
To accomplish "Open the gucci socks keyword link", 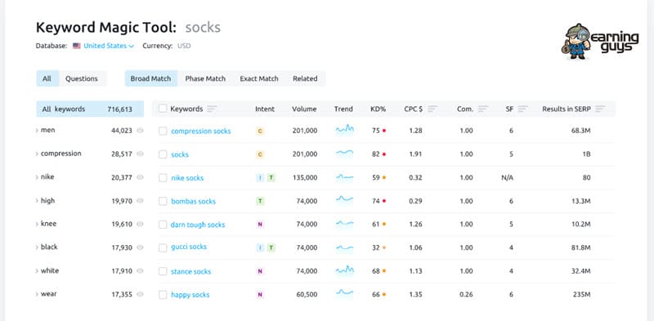I will pyautogui.click(x=189, y=247).
